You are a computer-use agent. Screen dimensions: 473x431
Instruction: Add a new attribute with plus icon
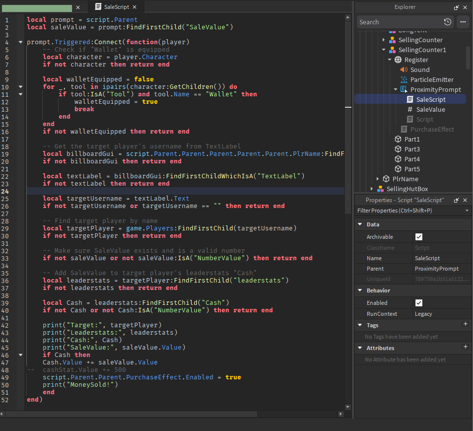click(465, 347)
